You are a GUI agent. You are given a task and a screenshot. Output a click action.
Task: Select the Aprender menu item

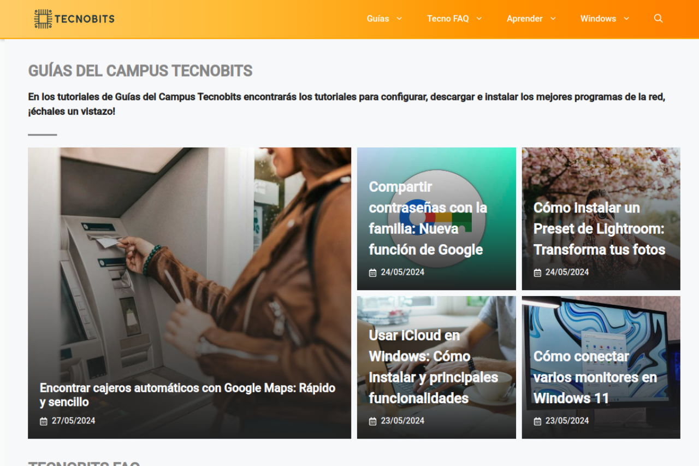point(525,19)
